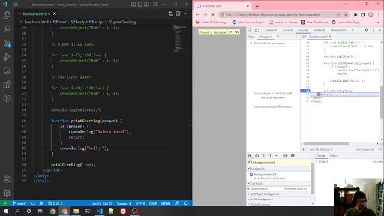This screenshot has width=384, height=216.
Task: Step over from the Paused in debugger overlay
Action: coord(237,32)
